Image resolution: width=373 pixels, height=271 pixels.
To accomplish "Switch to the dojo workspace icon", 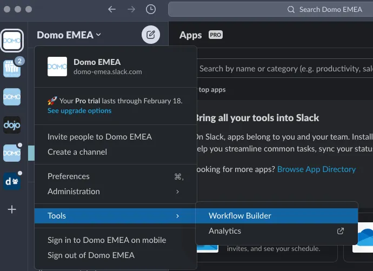I will coord(12,125).
